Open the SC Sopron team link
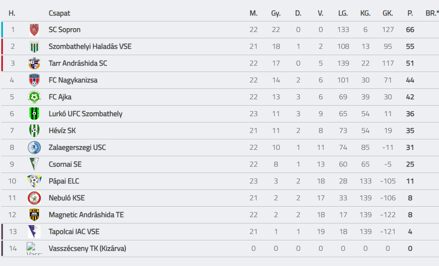Viewport: 439px width, 266px height. pyautogui.click(x=64, y=29)
